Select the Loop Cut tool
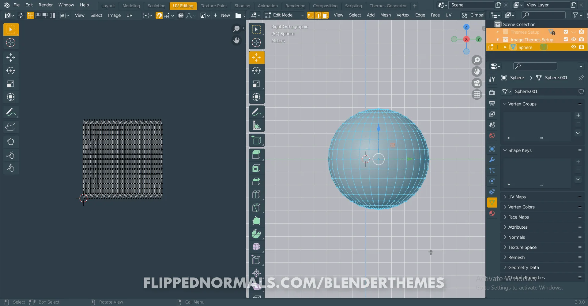 257,194
